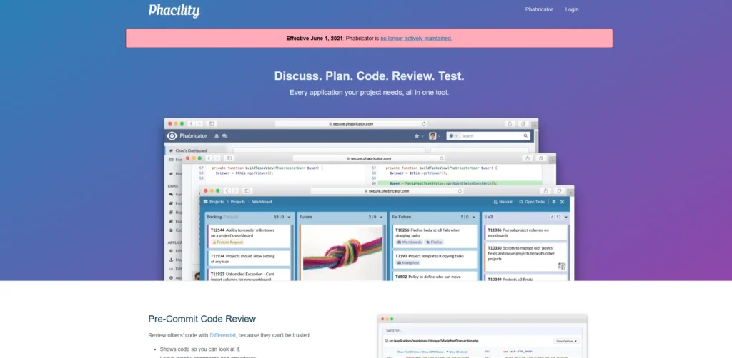This screenshot has width=732, height=358.
Task: Click the Firefox tag on task T10266
Action: pyautogui.click(x=434, y=242)
